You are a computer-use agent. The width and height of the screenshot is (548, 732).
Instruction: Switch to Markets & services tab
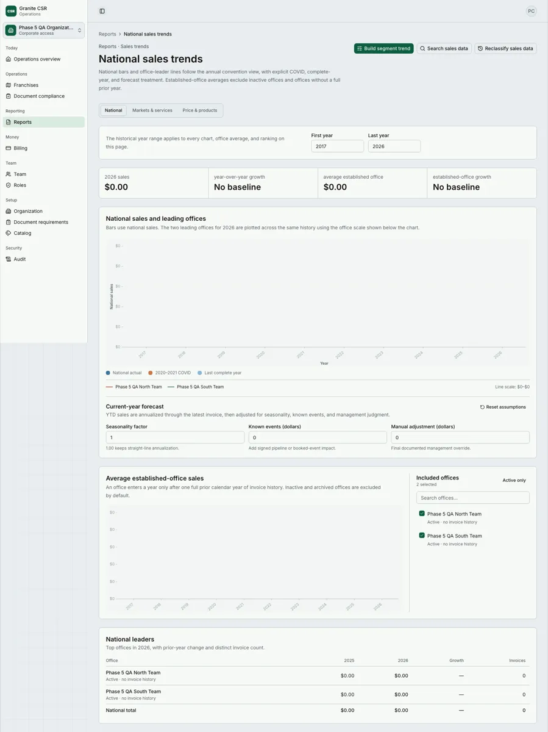pyautogui.click(x=152, y=110)
